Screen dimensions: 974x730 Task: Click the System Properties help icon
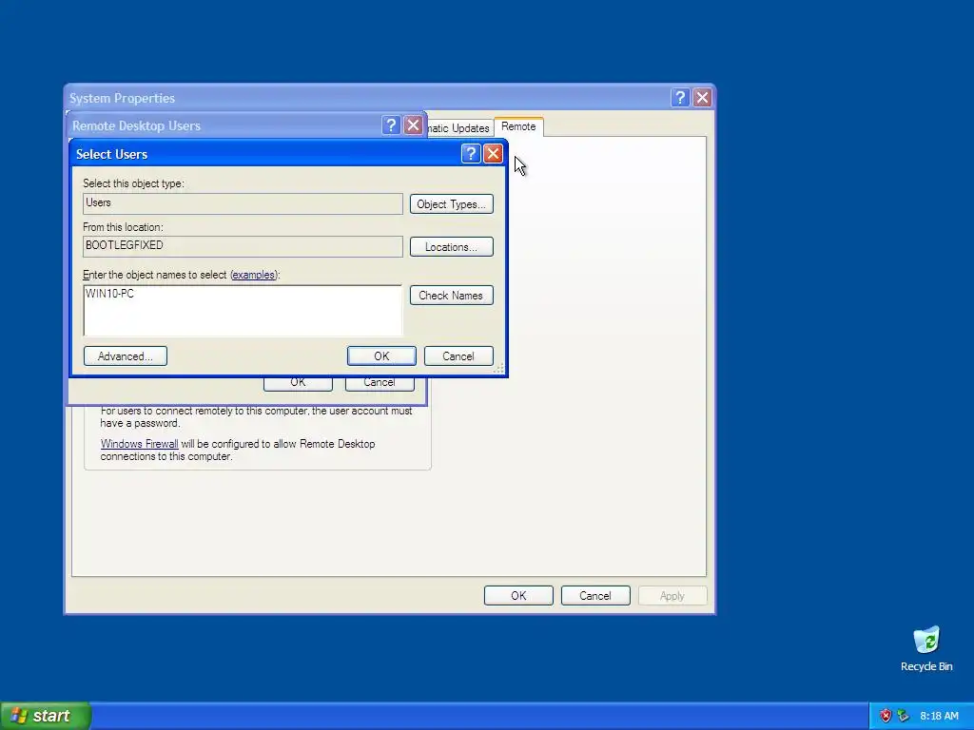(680, 98)
